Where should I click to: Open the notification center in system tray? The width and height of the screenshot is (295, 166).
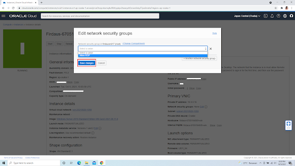tap(290, 163)
